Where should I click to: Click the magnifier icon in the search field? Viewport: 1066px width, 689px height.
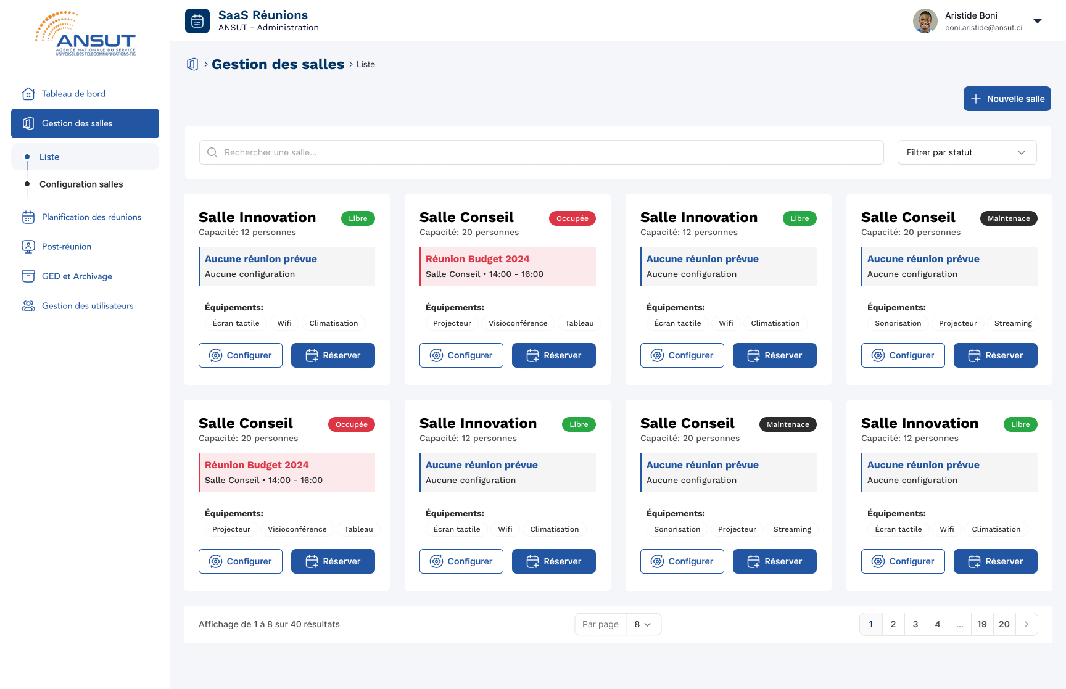[x=212, y=152]
